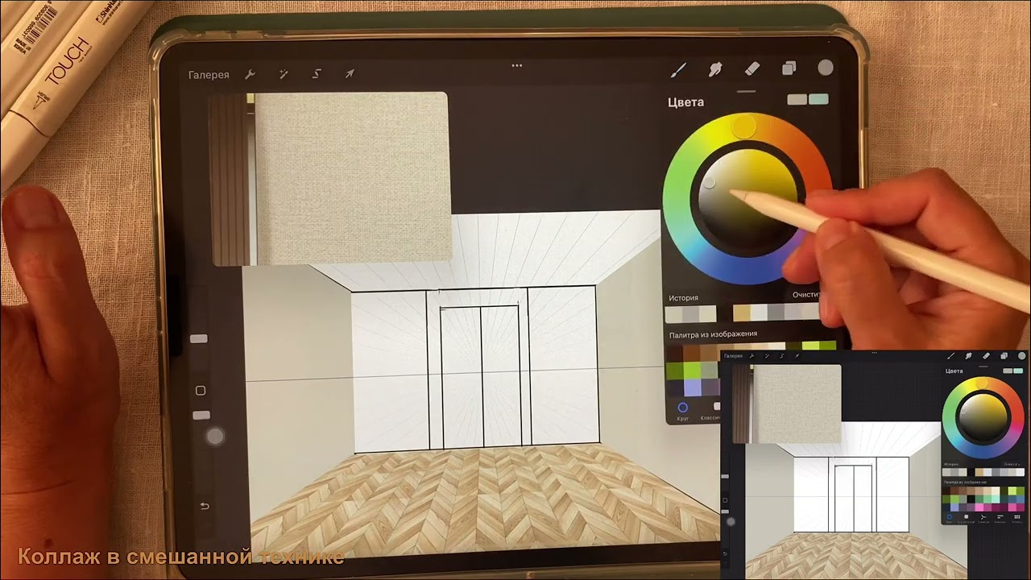Pick the dark brown swatch in the image palette

tap(675, 353)
